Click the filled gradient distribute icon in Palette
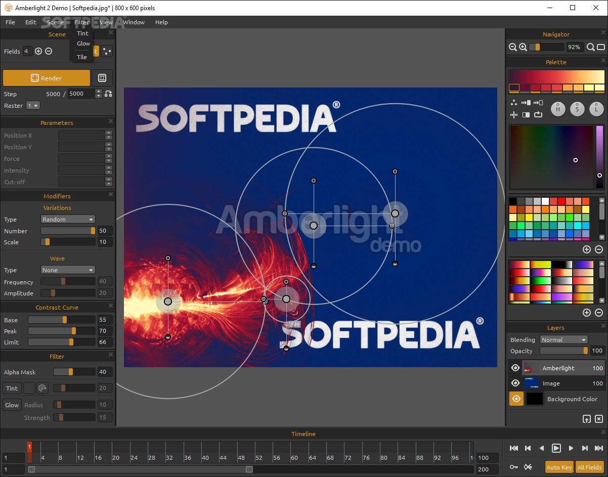The width and height of the screenshot is (608, 477). pos(526,103)
